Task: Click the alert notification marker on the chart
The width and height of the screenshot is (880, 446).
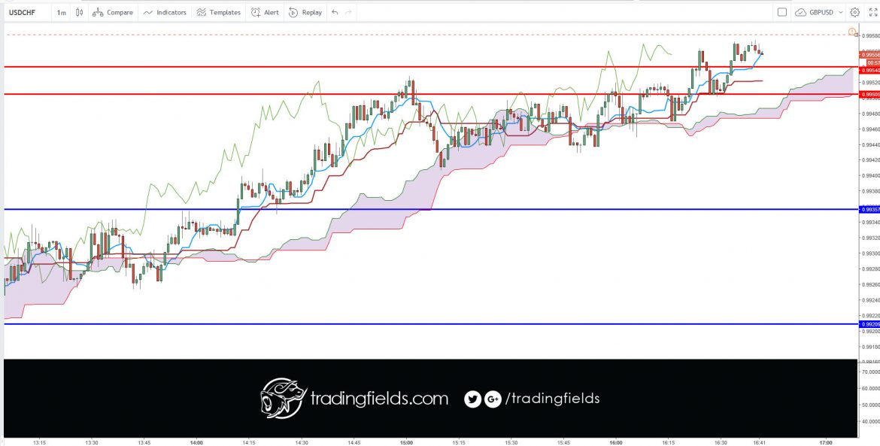Action: click(x=851, y=32)
